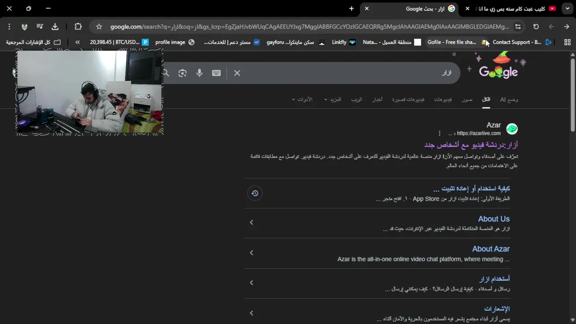Start voice search with microphone
Viewport: 576px width, 324px height.
pyautogui.click(x=199, y=73)
